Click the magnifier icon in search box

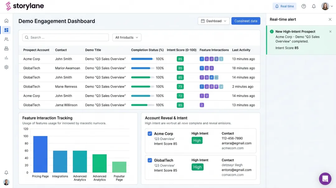(x=26, y=37)
